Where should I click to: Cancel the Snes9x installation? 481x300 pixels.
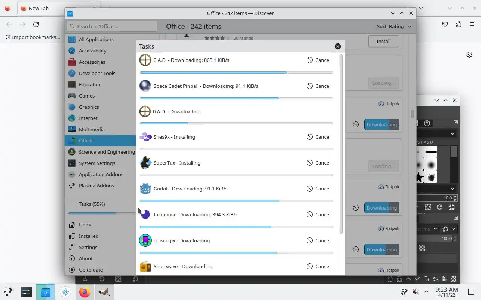click(318, 137)
